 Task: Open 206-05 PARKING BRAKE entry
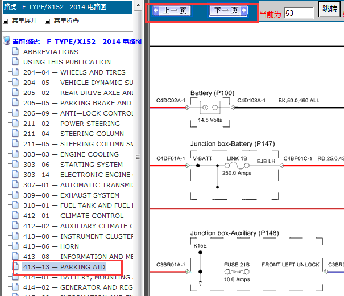77,103
